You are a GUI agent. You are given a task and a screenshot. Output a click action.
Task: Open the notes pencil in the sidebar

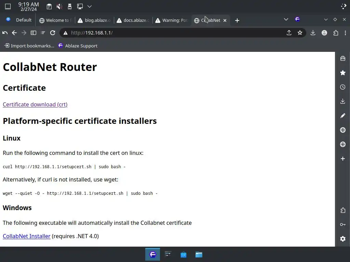coord(343,116)
